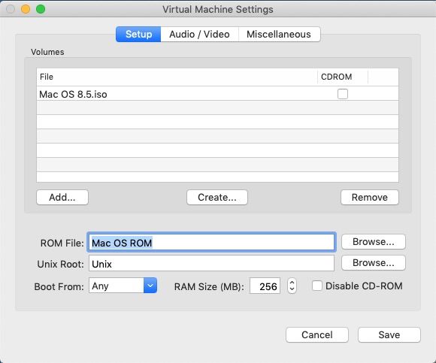Click the Create... volume button
The width and height of the screenshot is (436, 363).
217,198
